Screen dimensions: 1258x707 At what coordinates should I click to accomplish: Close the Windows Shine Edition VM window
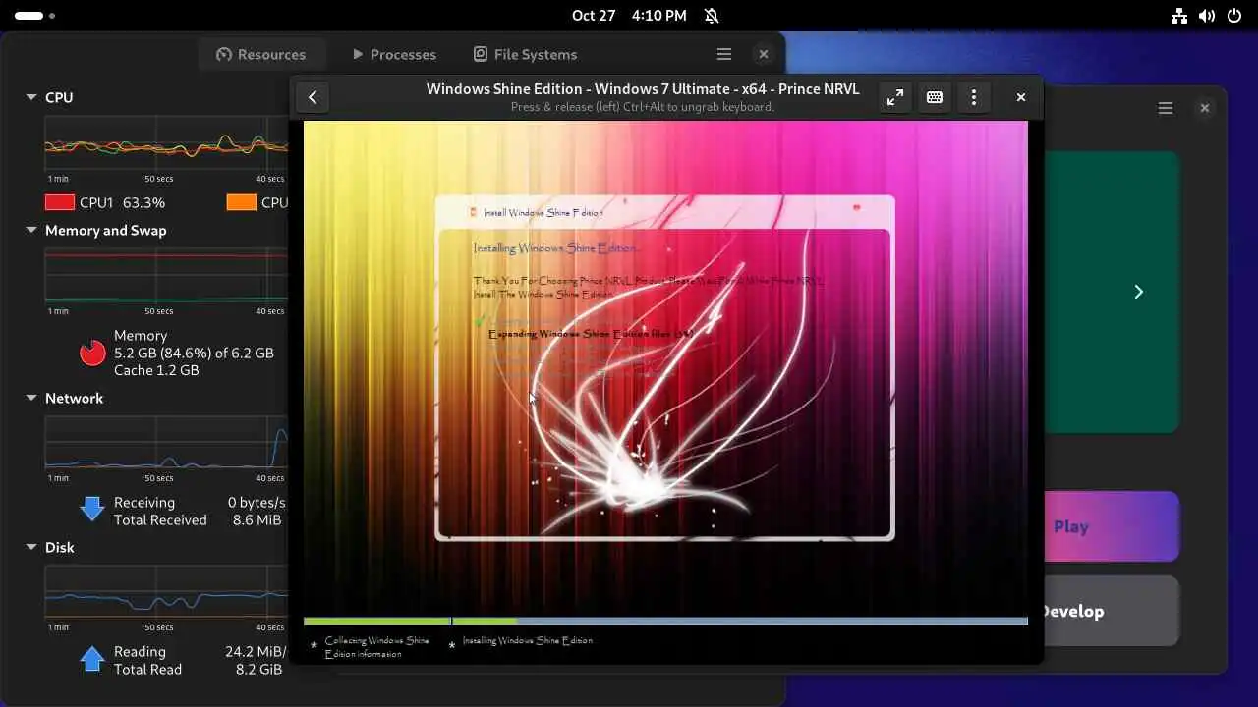click(1021, 97)
